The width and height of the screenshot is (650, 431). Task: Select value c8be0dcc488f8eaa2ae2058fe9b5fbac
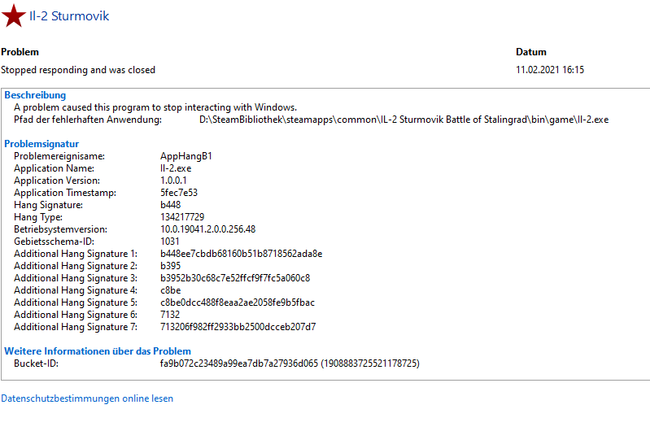click(238, 303)
